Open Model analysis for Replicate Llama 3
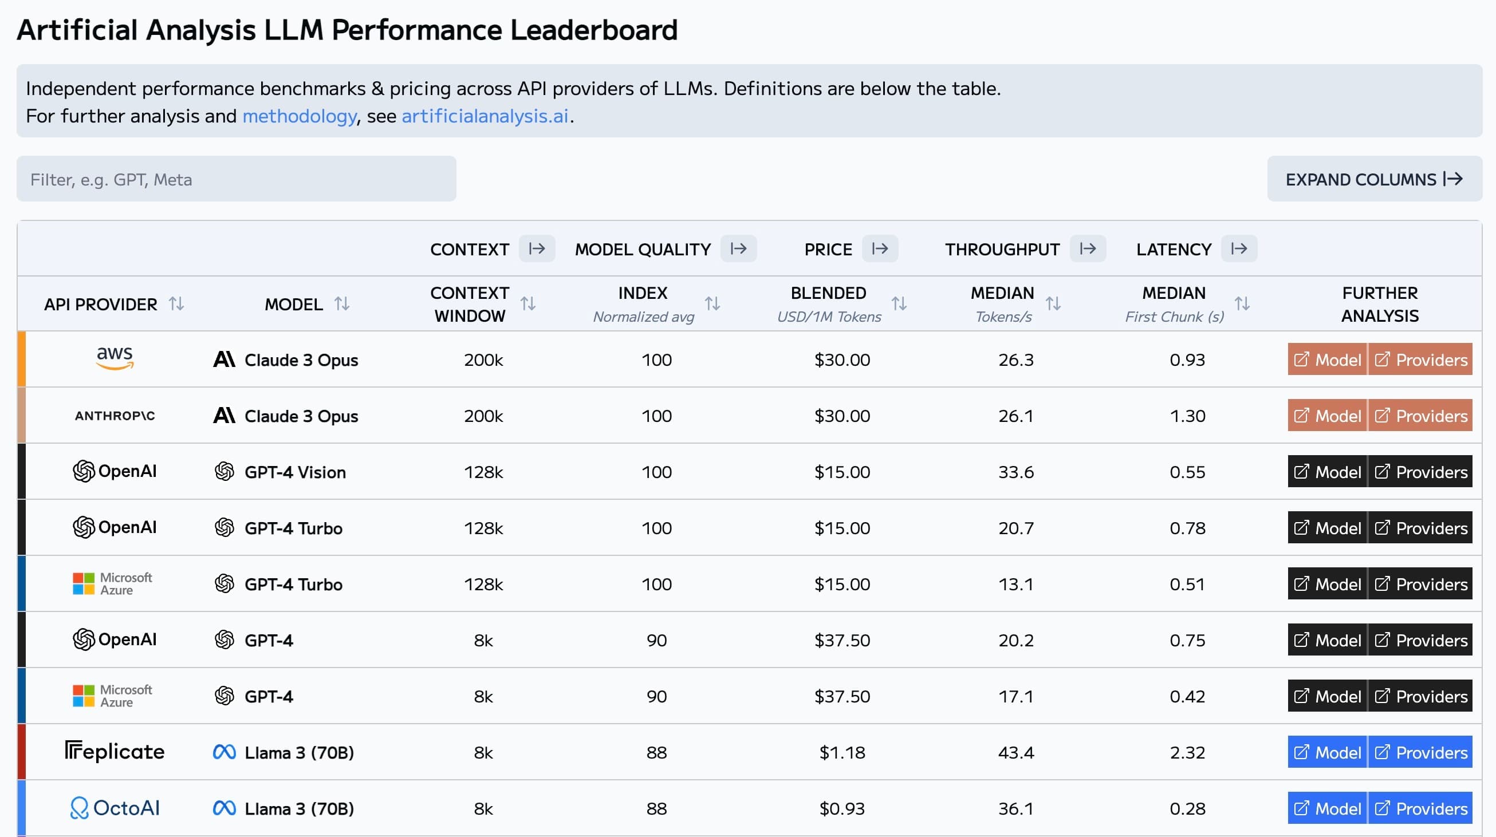This screenshot has width=1496, height=837. tap(1328, 752)
